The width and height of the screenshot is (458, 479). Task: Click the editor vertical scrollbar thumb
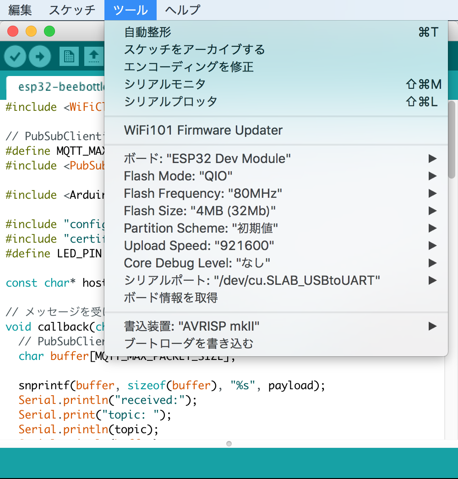(x=452, y=139)
